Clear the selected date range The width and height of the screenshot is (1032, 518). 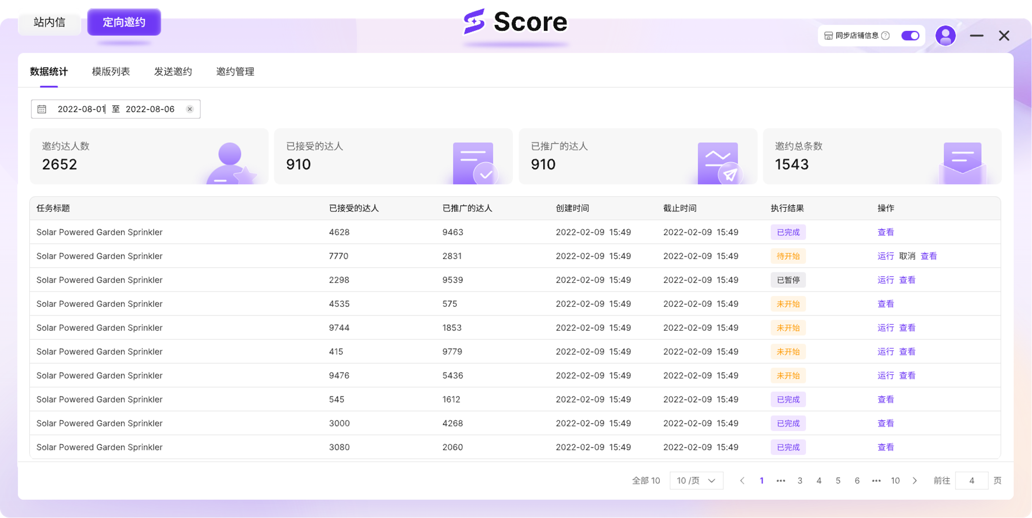click(189, 109)
